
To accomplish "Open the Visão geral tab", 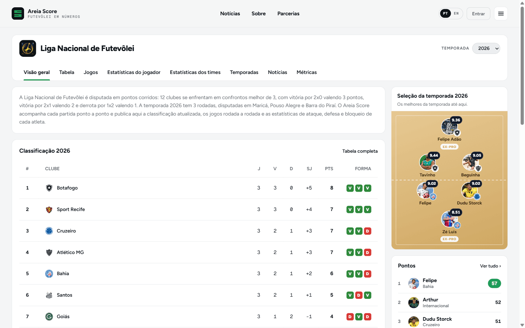I will (37, 73).
